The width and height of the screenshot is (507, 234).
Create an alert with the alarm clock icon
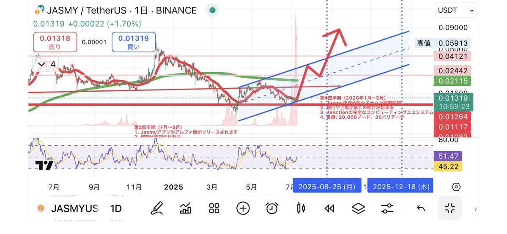pos(272,208)
